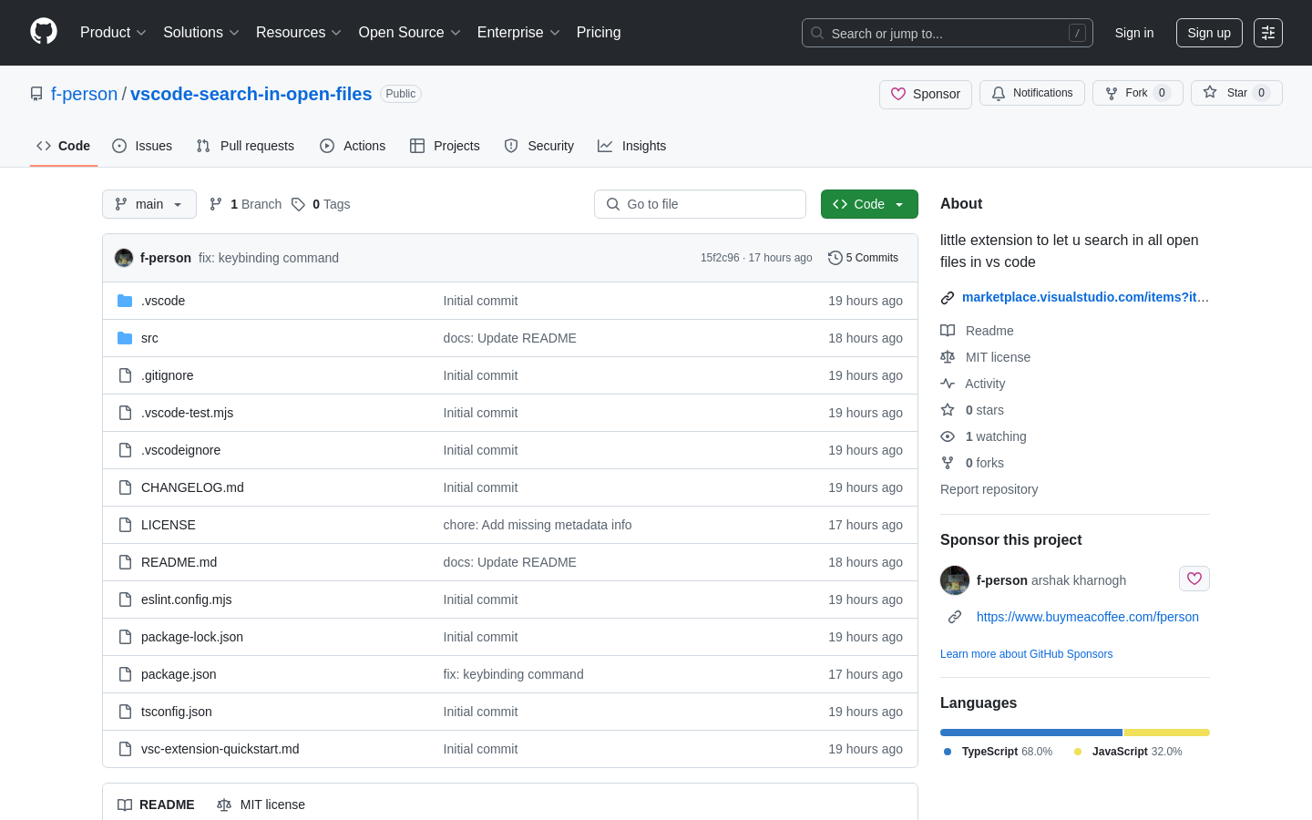Viewport: 1312px width, 820px height.
Task: Expand the Solutions menu
Action: coord(201,33)
